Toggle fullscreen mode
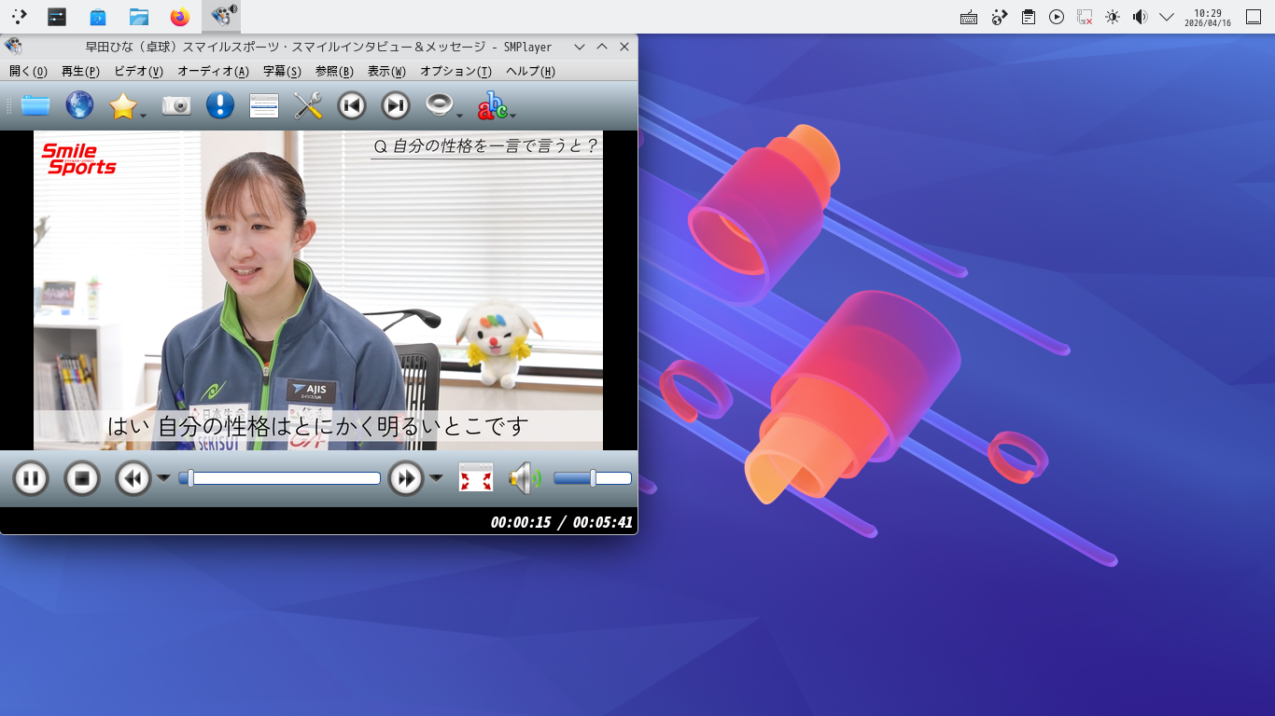1275x716 pixels. 476,479
